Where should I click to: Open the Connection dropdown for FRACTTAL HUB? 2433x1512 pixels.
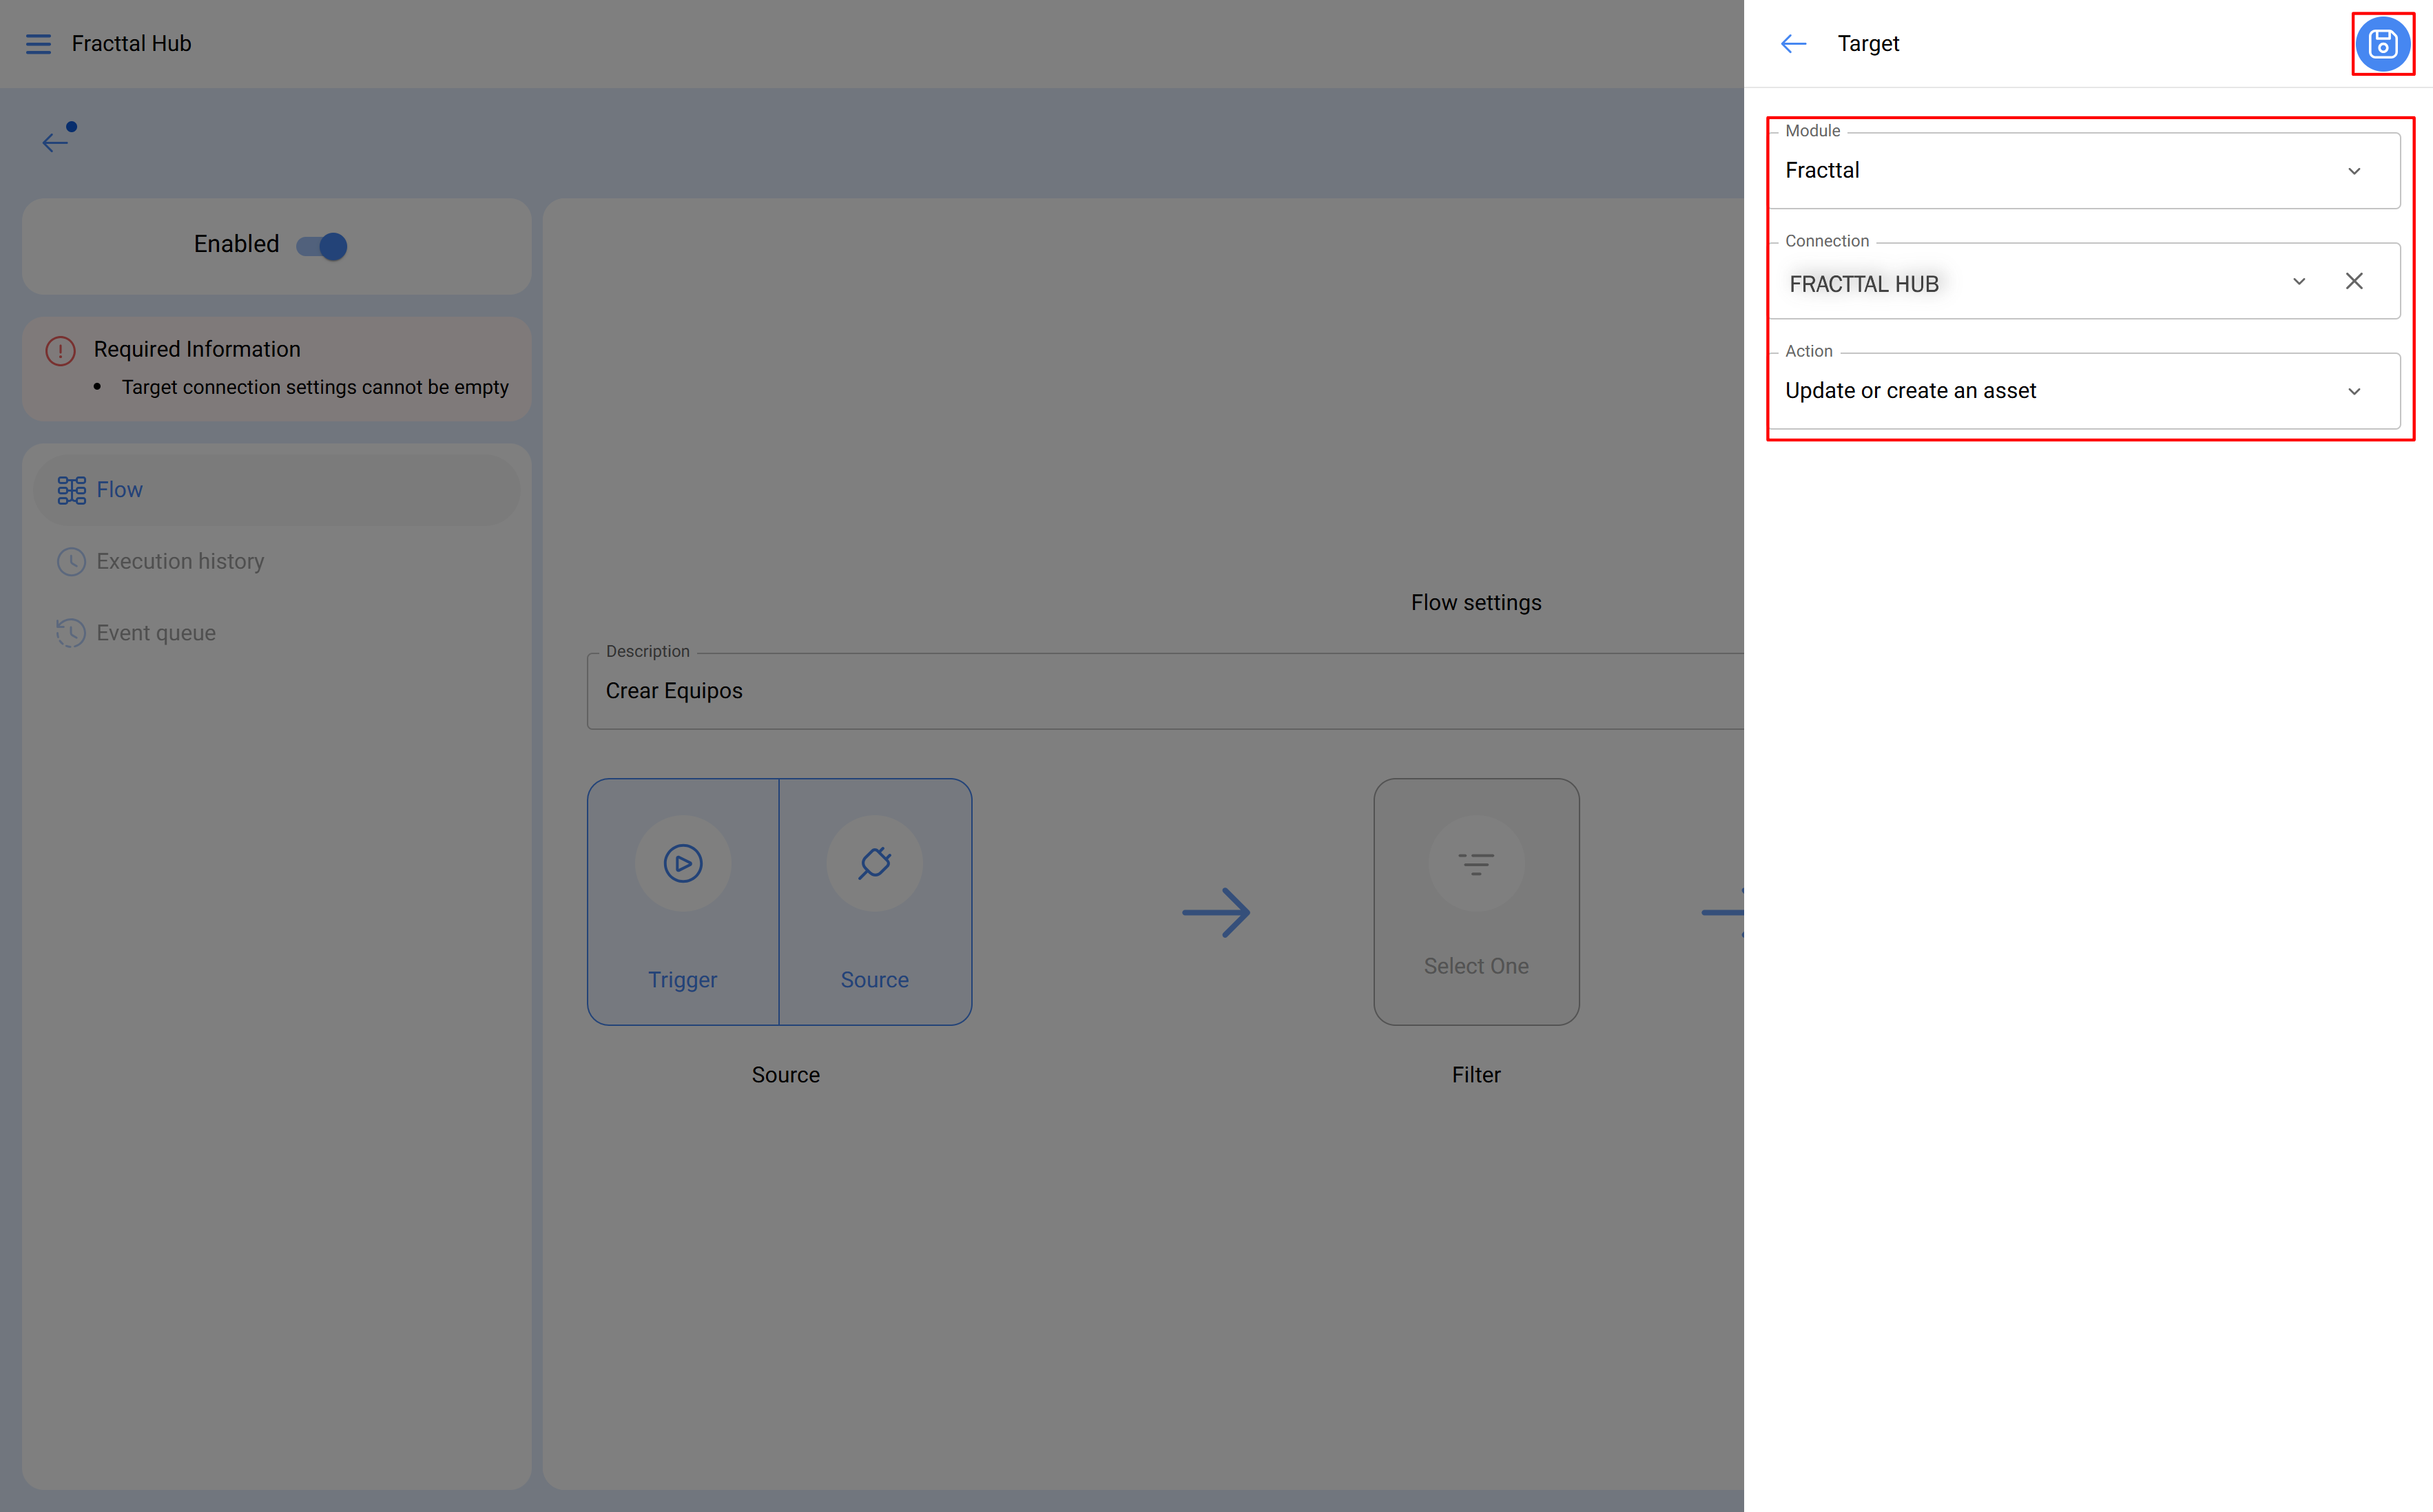coord(2298,281)
